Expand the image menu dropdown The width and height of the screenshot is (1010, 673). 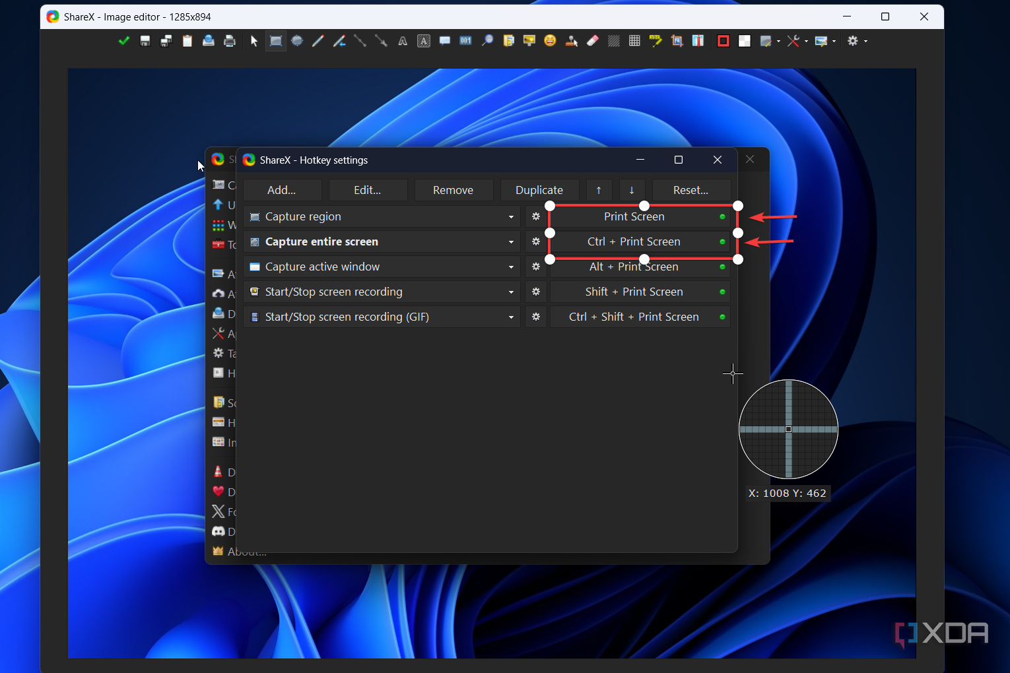(x=825, y=41)
